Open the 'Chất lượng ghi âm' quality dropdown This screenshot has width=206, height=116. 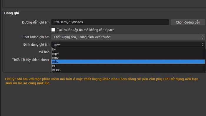(126, 37)
